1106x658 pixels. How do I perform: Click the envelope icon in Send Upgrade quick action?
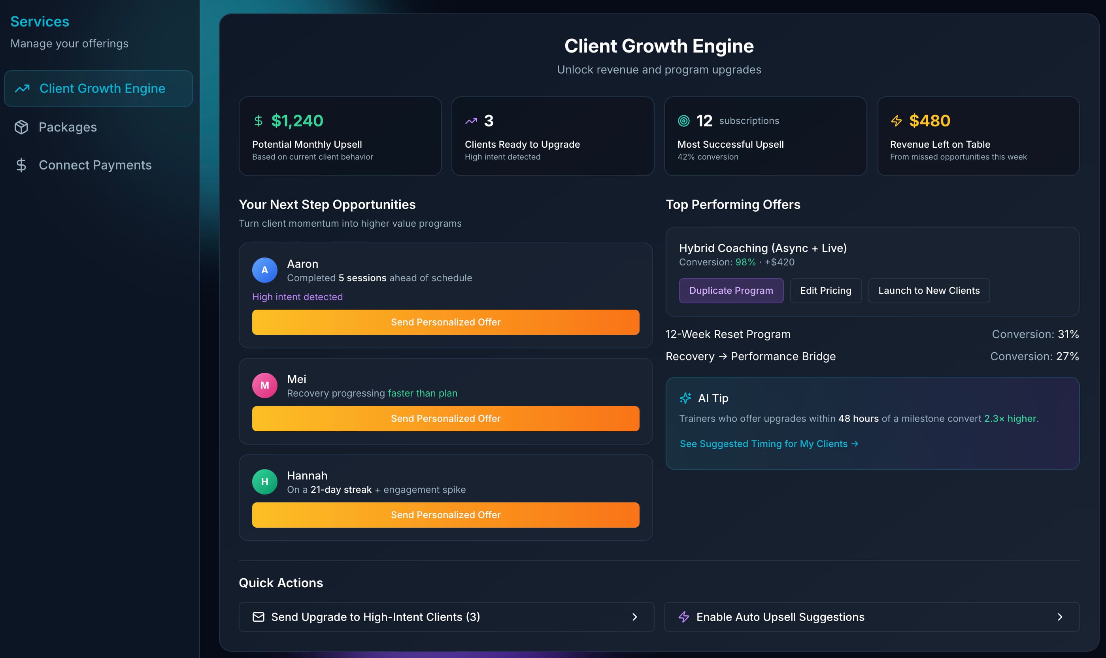tap(258, 617)
